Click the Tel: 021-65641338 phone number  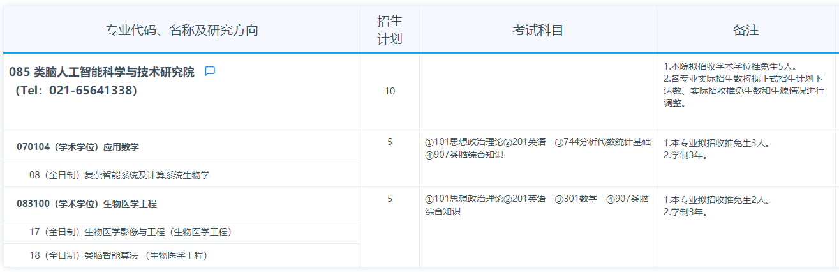(x=77, y=91)
